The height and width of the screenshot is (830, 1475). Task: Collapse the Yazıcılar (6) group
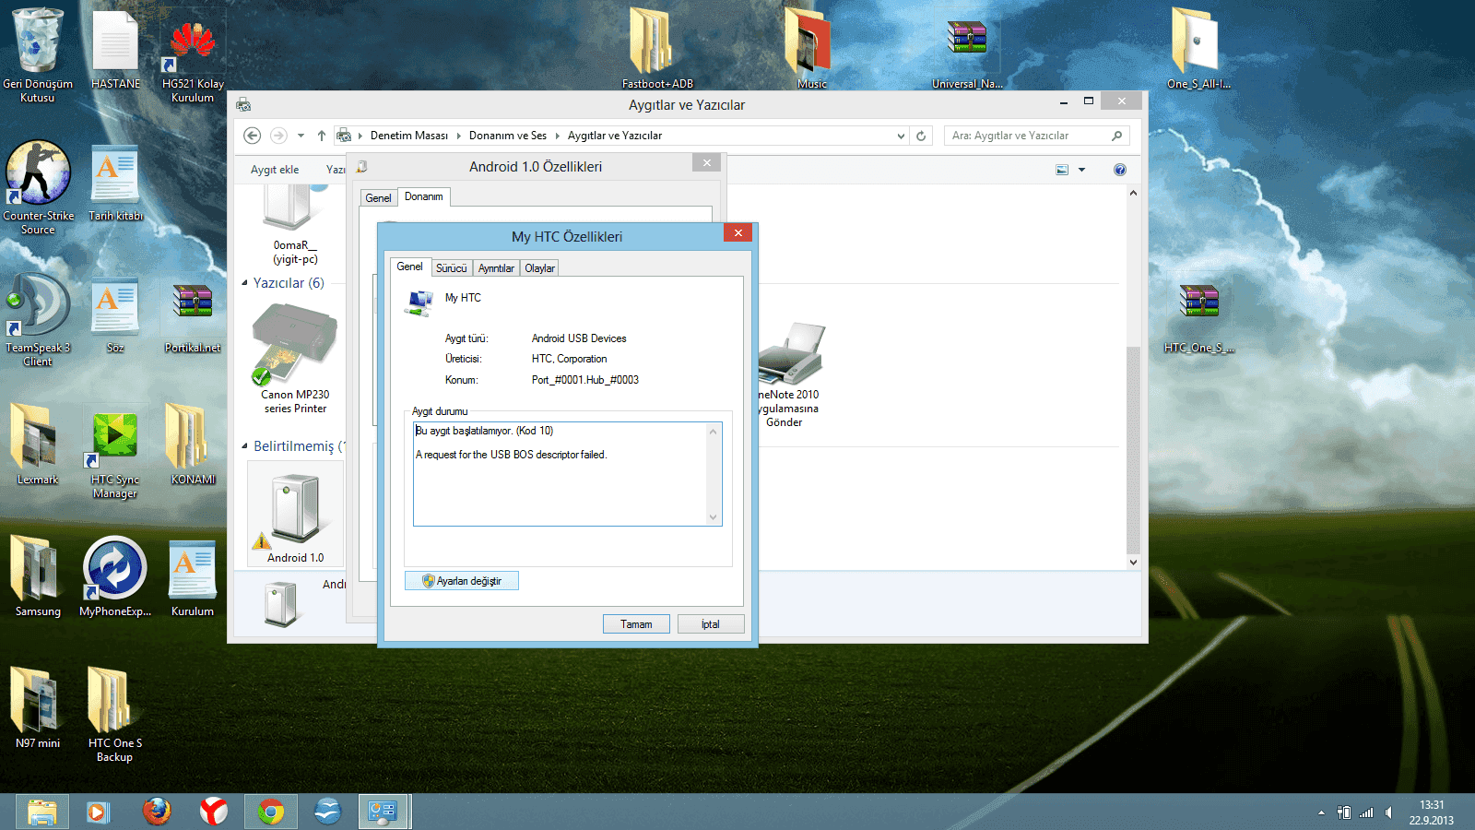click(244, 283)
